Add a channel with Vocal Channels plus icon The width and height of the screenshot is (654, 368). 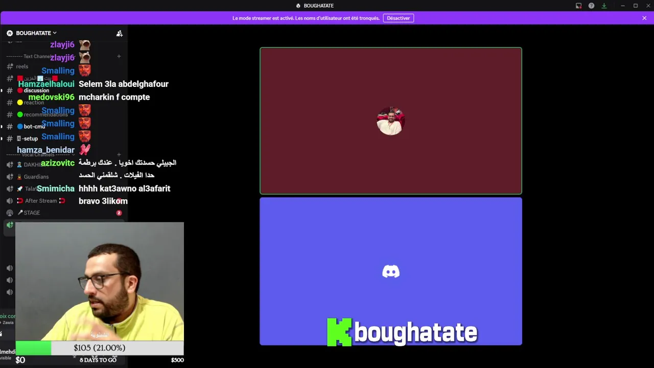pos(119,154)
